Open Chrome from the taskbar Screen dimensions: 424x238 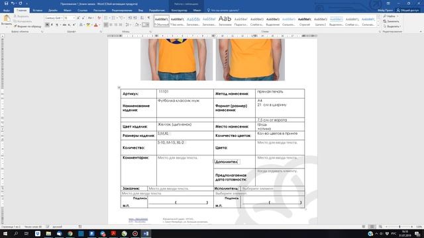[x=70, y=233]
